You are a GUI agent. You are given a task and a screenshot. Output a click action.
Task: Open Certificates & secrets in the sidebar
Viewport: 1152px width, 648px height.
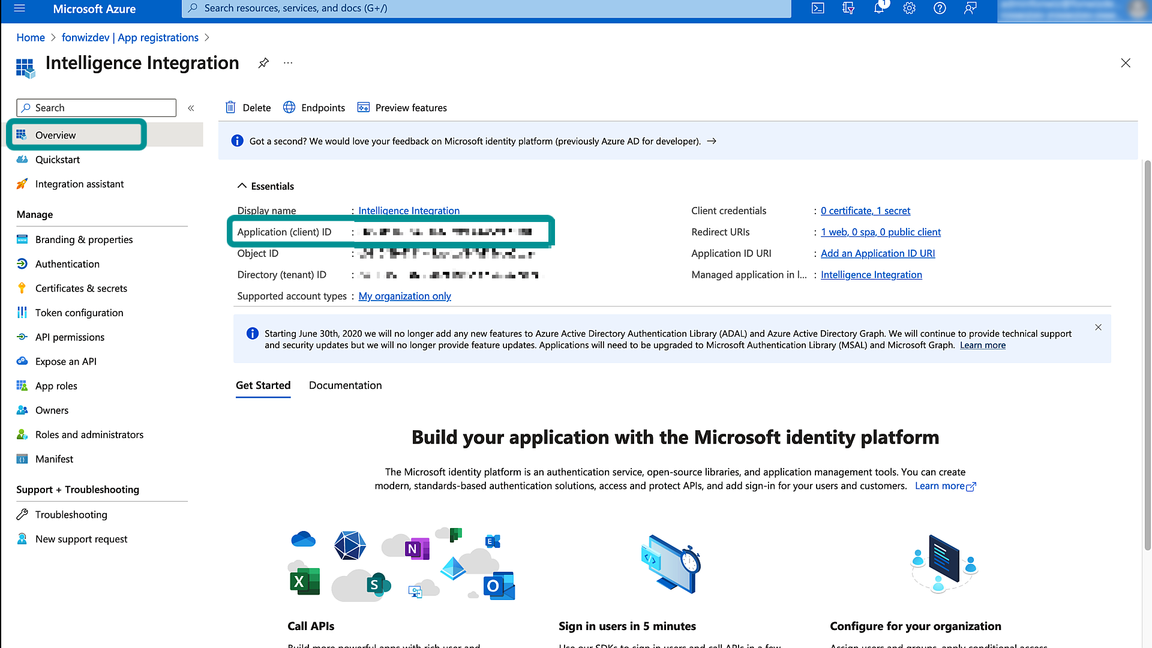pyautogui.click(x=81, y=288)
